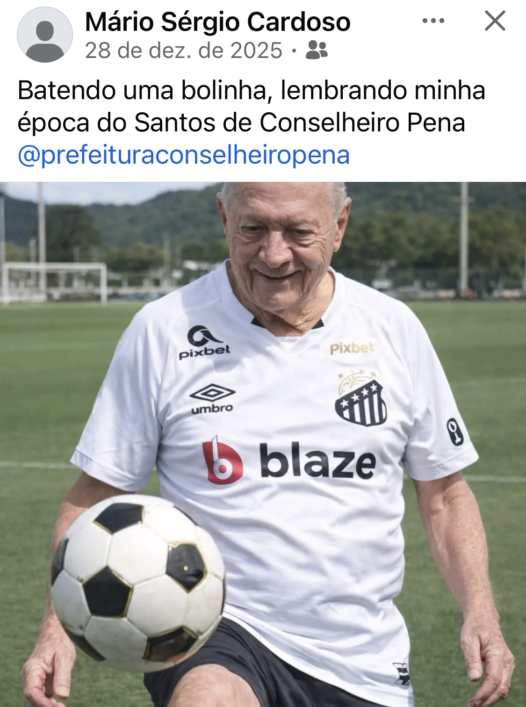
Task: Follow the @prefeituraconselheiropena mention link
Action: click(x=184, y=155)
